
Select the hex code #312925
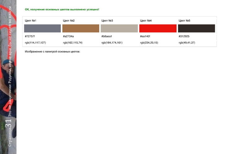[184, 36]
